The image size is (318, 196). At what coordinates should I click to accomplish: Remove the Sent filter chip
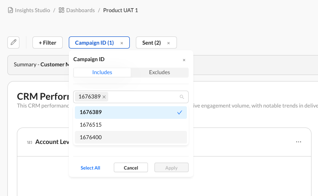[169, 43]
